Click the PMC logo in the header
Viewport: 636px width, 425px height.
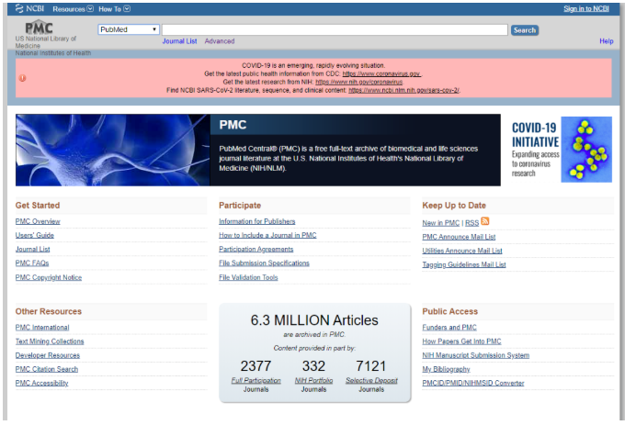[x=40, y=28]
